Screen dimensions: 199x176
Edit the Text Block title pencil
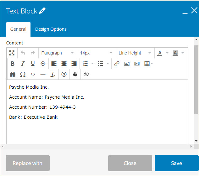point(42,11)
